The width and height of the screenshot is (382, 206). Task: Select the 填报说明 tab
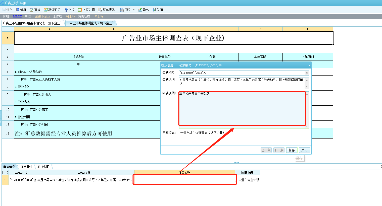(x=43, y=167)
